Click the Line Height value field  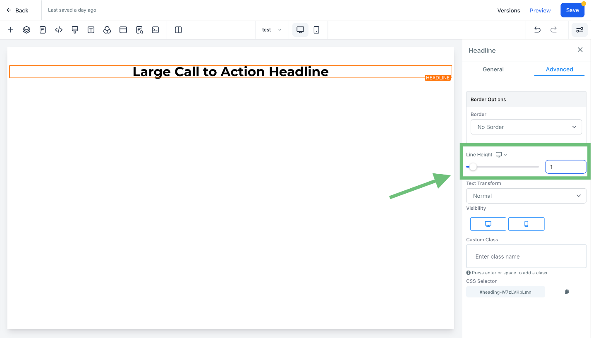click(565, 167)
